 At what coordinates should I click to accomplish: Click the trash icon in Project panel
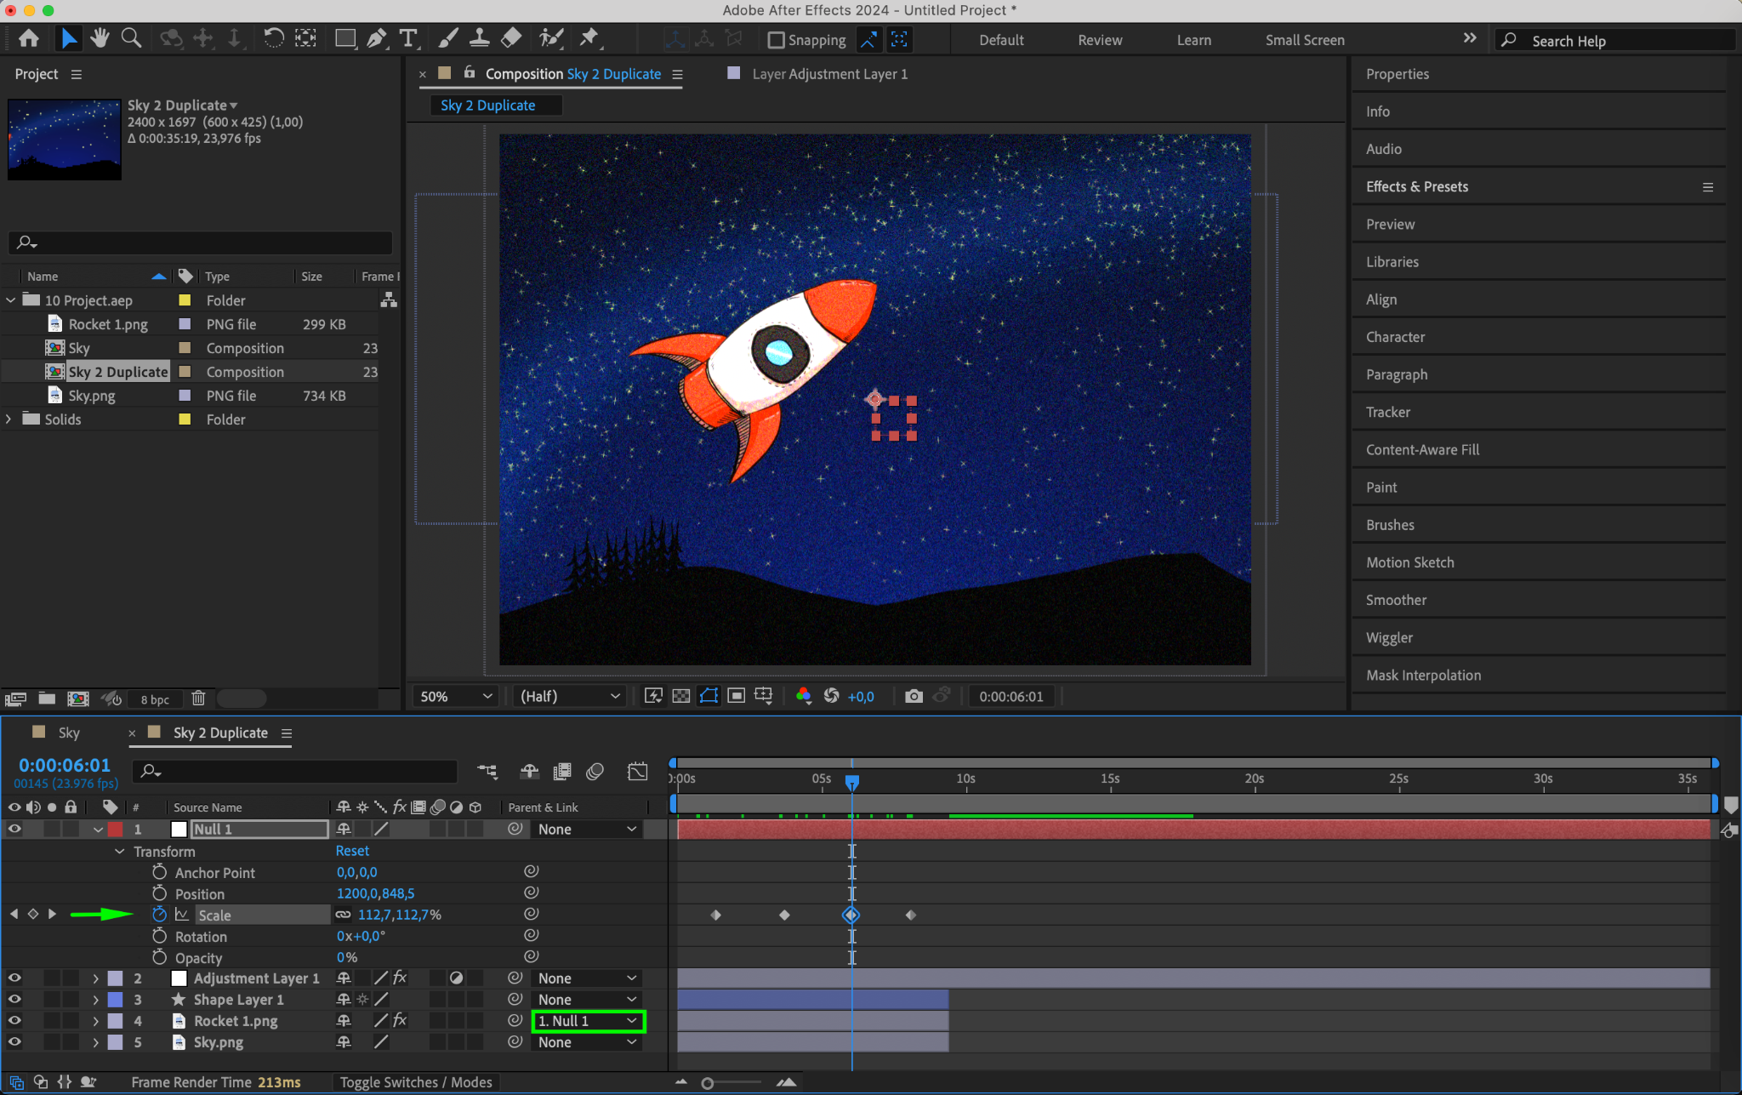[x=198, y=699]
